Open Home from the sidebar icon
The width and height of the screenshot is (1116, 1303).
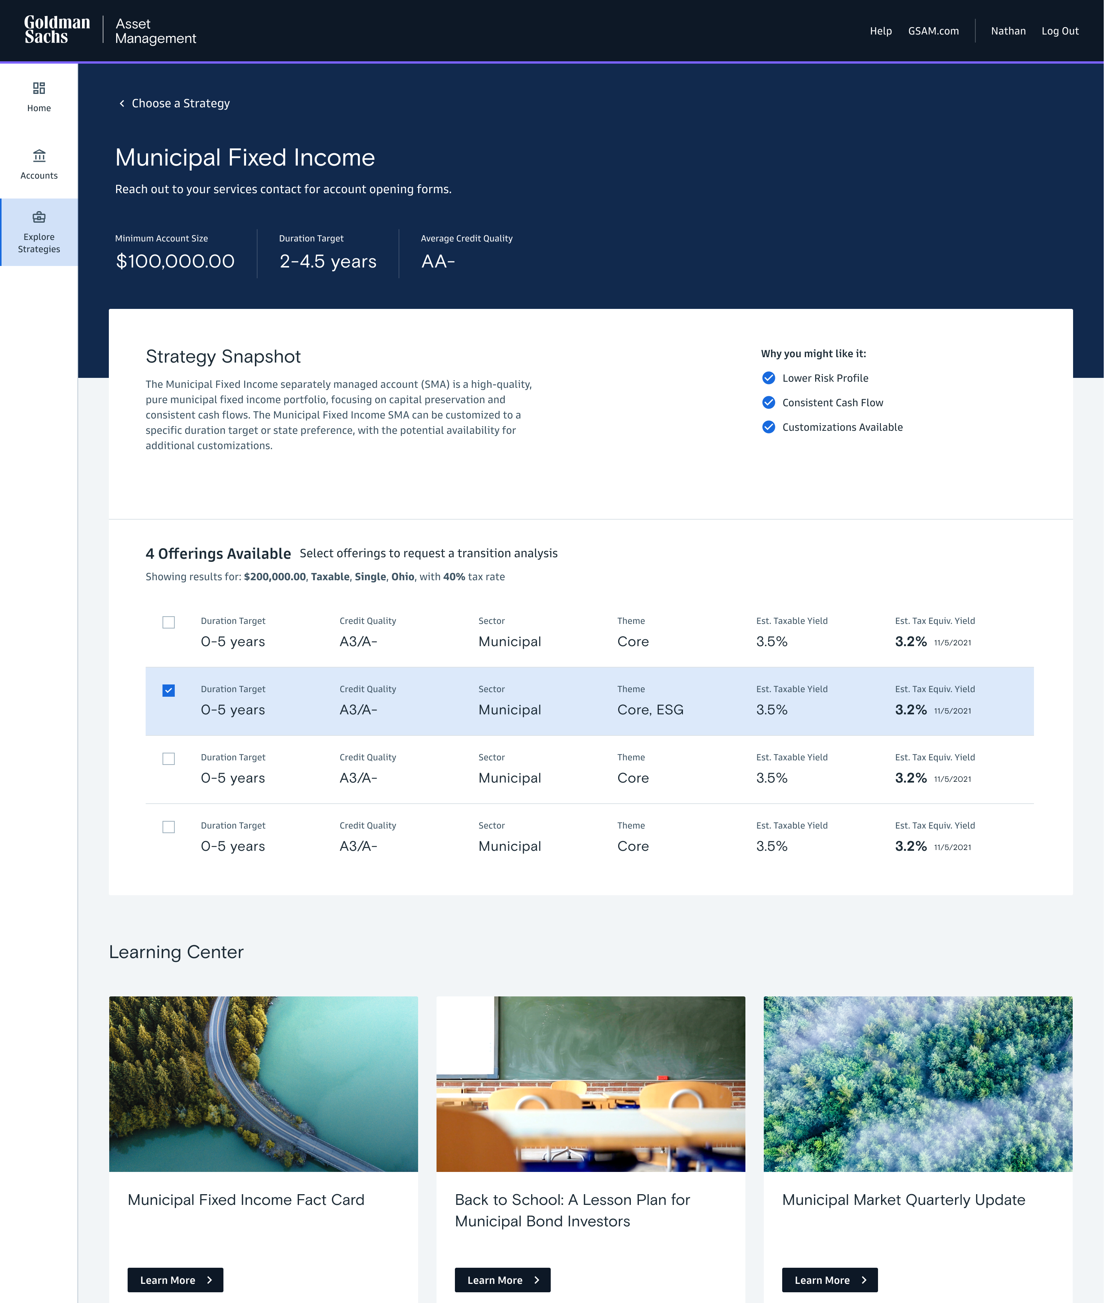coord(39,88)
